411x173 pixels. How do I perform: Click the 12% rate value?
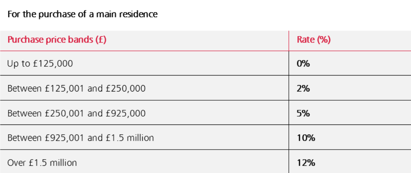point(306,163)
